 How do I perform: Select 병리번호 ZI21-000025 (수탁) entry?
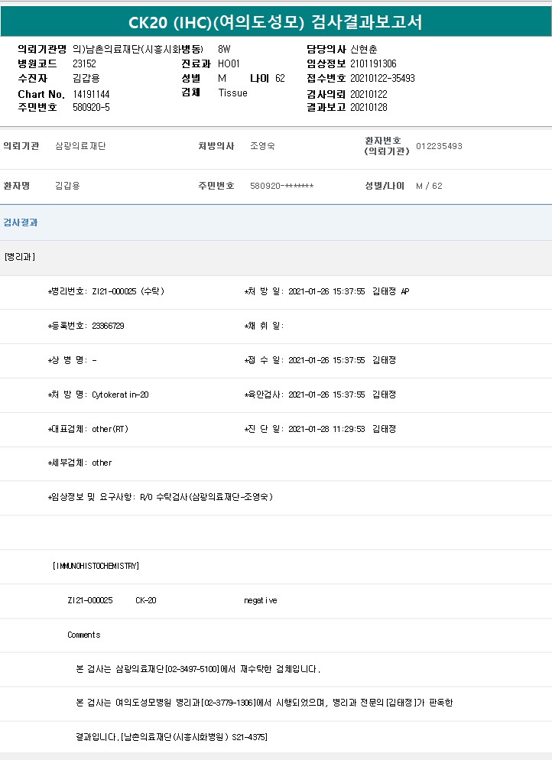[x=128, y=291]
